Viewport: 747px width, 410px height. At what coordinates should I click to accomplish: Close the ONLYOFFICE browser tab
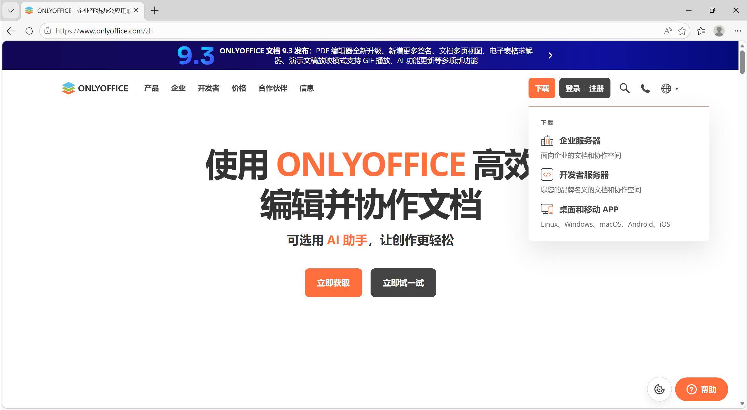(x=136, y=11)
